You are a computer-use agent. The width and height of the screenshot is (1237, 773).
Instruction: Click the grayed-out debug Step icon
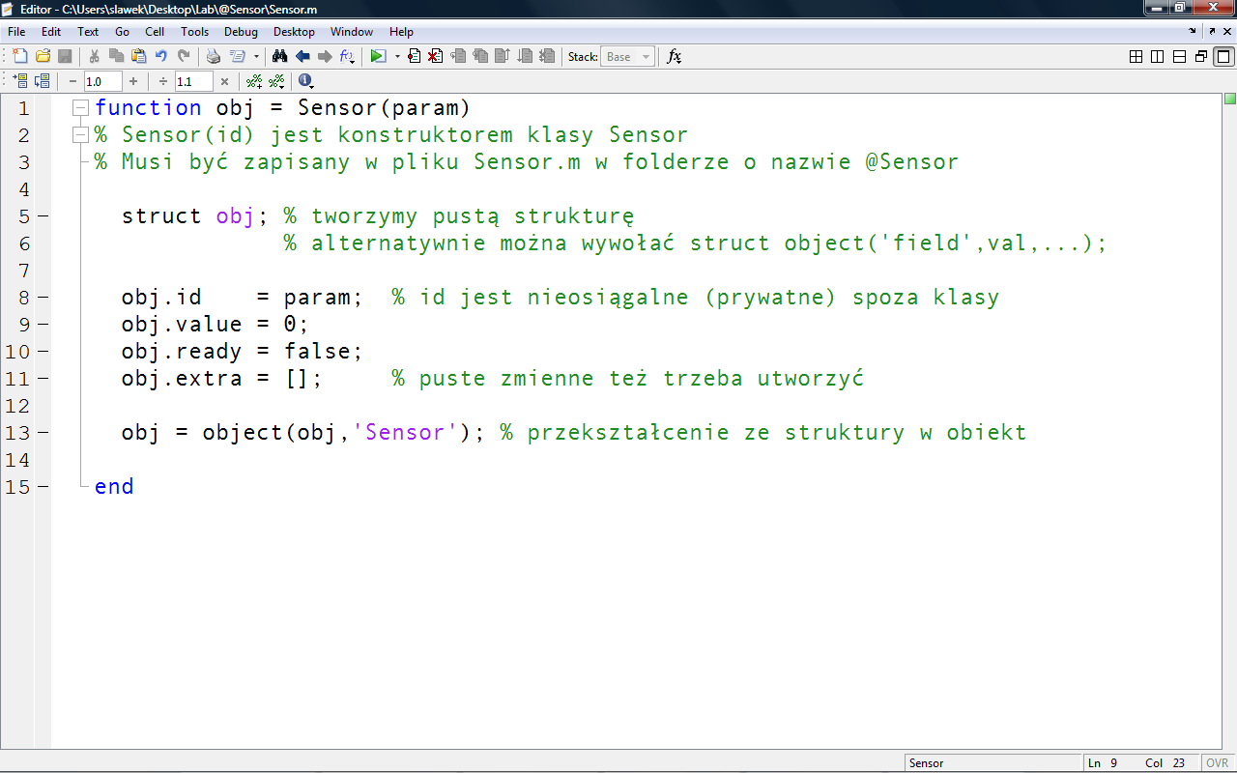[x=458, y=57]
